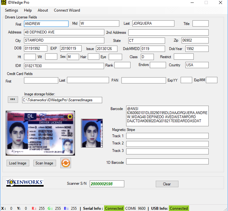Focus the Restrict field
Viewport: 228px width, 211px height.
tap(184, 57)
